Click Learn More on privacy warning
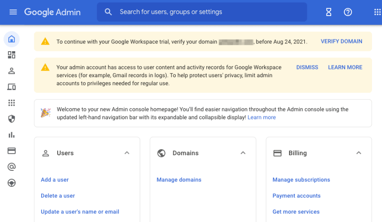The height and width of the screenshot is (222, 382). (345, 68)
